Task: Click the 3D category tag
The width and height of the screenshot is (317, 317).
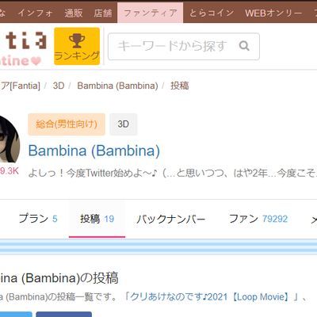Action: tap(124, 124)
